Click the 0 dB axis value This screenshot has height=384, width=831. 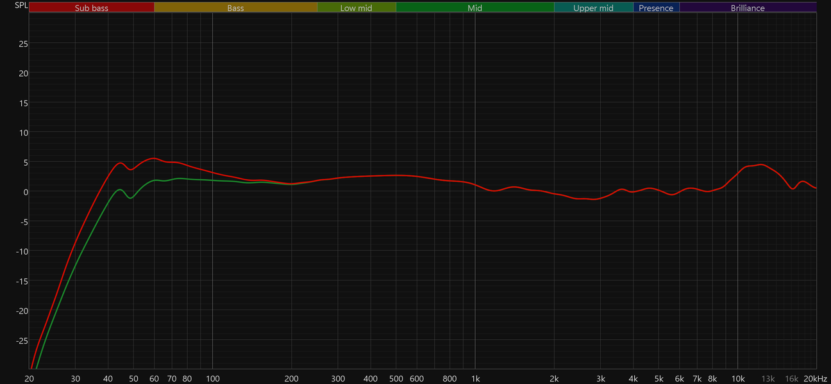(x=25, y=192)
